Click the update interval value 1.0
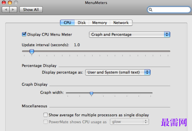Screen dimensions: 192x131 click(x=77, y=45)
